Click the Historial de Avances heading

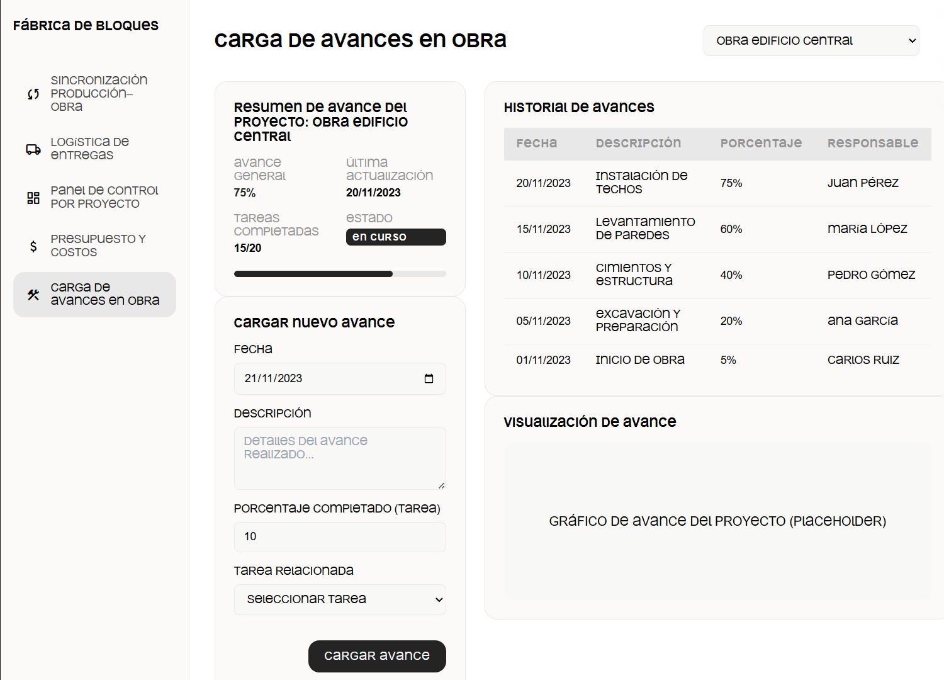pyautogui.click(x=579, y=108)
